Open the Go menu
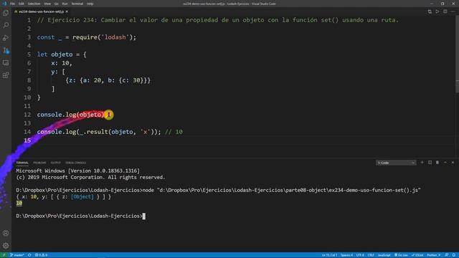 [56, 4]
